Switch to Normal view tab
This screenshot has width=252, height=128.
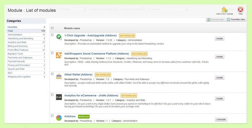click(216, 20)
